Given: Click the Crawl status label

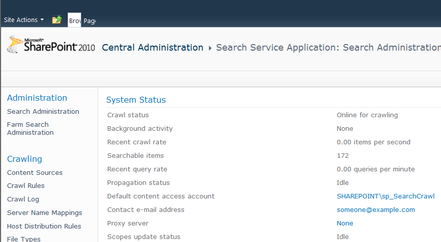Looking at the screenshot, I should tap(128, 115).
